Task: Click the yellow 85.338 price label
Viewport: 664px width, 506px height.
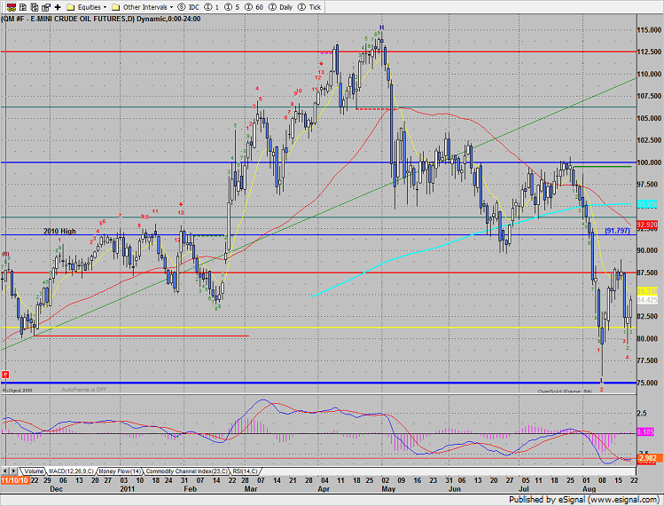Action: [x=647, y=291]
